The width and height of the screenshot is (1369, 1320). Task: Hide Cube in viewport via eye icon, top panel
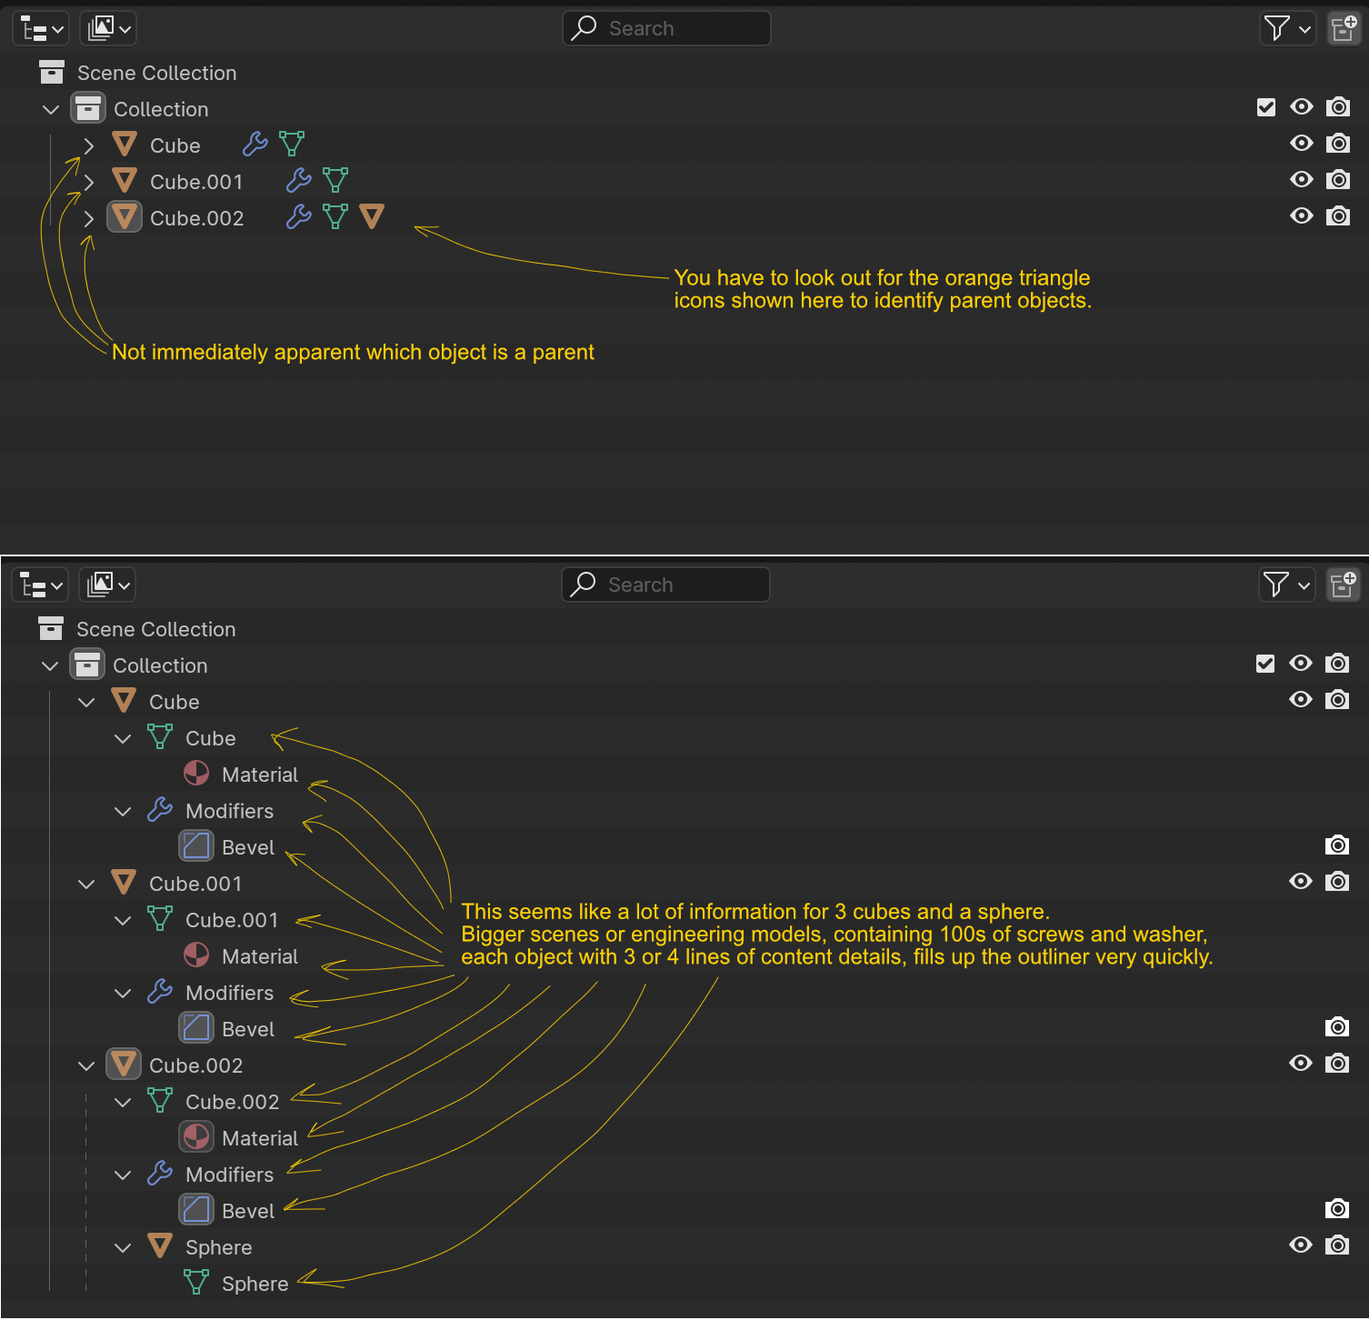(x=1302, y=143)
